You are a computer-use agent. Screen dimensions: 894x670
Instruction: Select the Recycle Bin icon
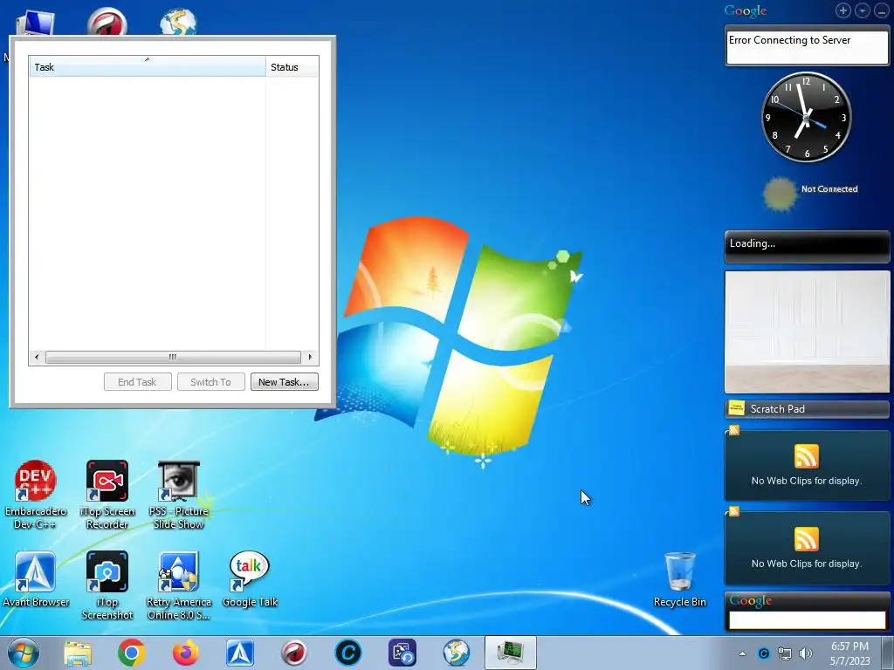tap(679, 579)
